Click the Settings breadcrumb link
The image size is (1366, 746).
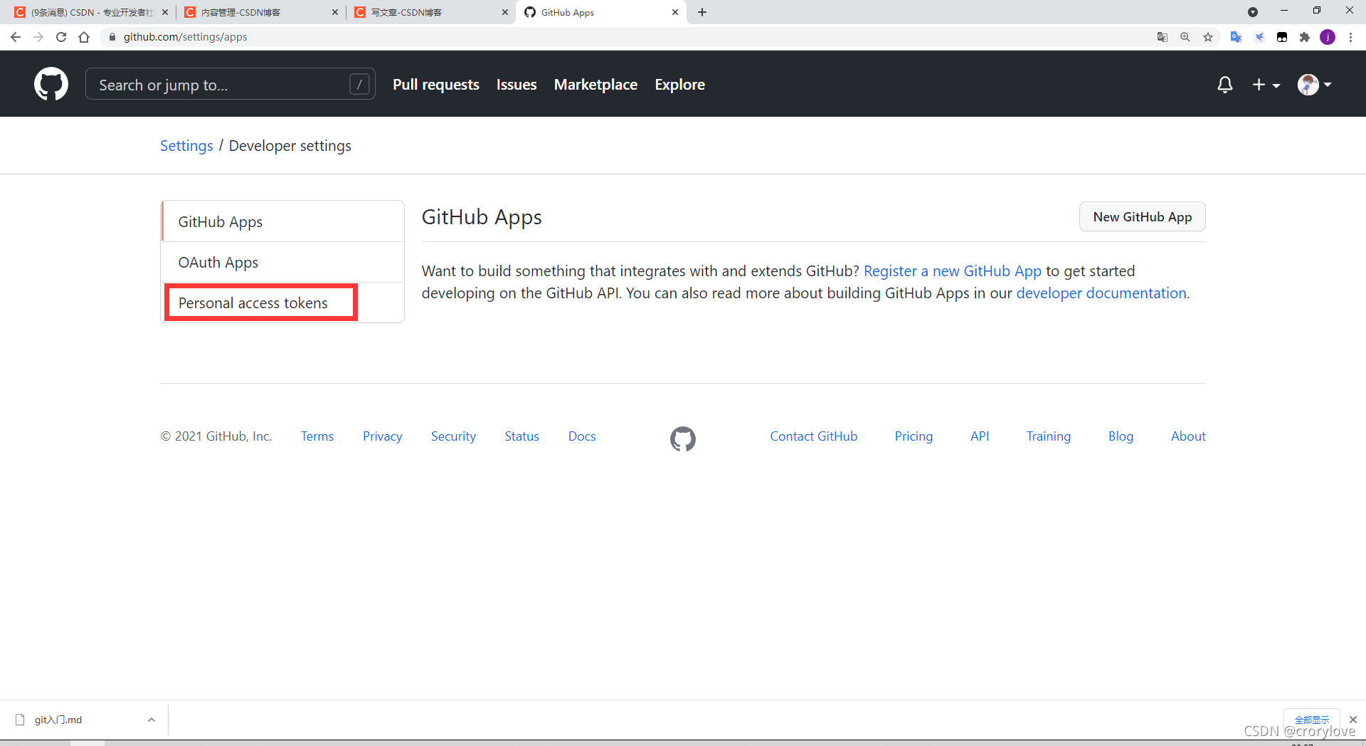tap(186, 146)
